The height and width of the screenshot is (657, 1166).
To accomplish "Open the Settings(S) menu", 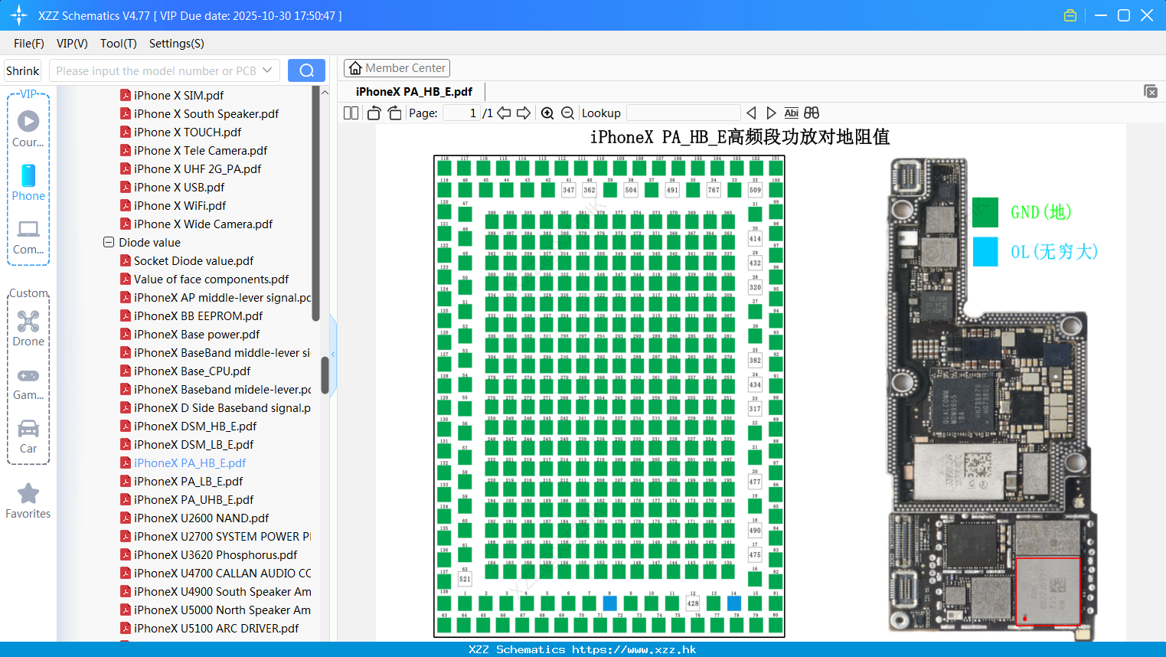I will (177, 44).
